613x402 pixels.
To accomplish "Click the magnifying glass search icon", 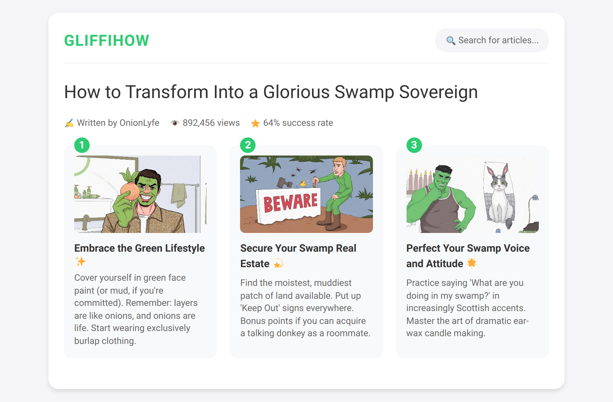I will [451, 40].
